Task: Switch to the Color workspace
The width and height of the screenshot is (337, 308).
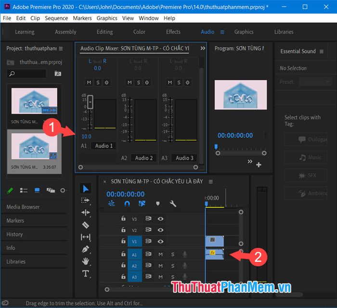Action: tap(139, 32)
